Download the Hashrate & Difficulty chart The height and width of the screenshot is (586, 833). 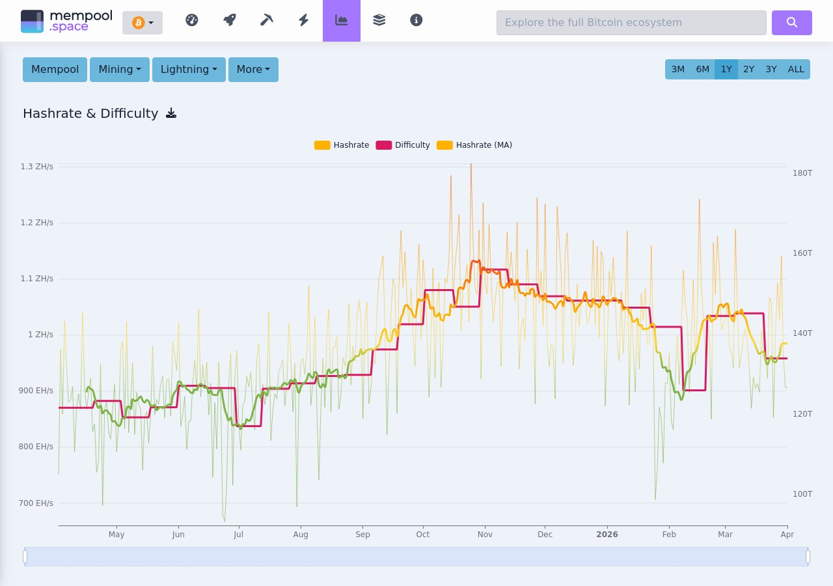point(171,113)
